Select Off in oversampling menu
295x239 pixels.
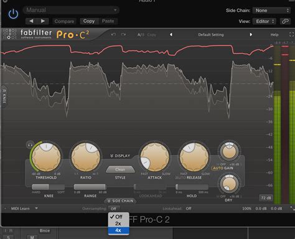(118, 217)
